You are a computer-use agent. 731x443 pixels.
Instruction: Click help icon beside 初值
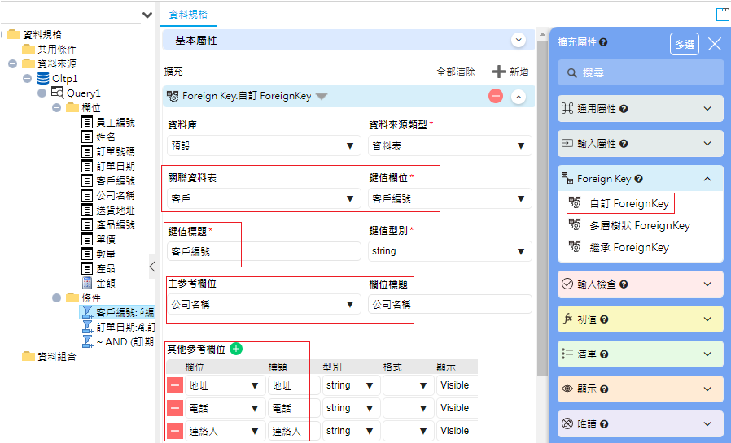click(x=604, y=319)
